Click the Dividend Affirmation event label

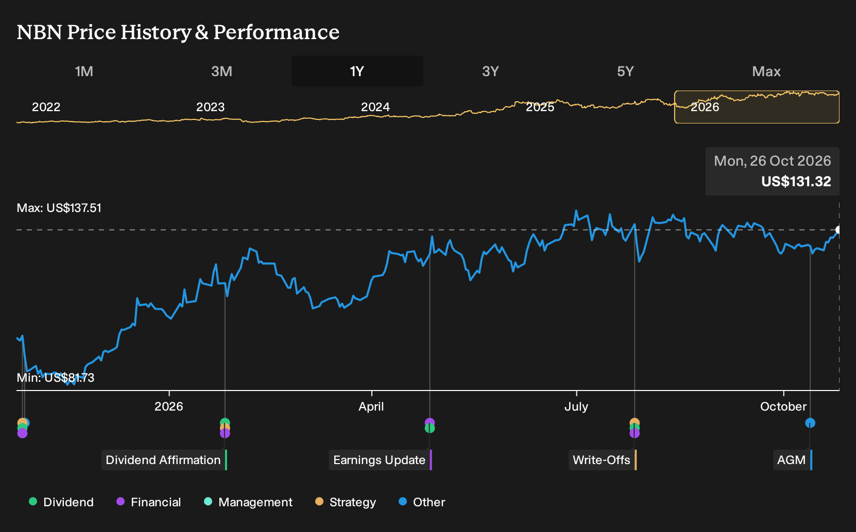[164, 460]
